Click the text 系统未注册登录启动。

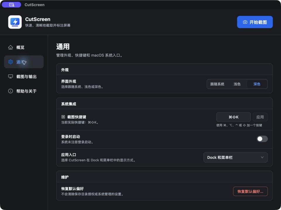click(x=77, y=142)
